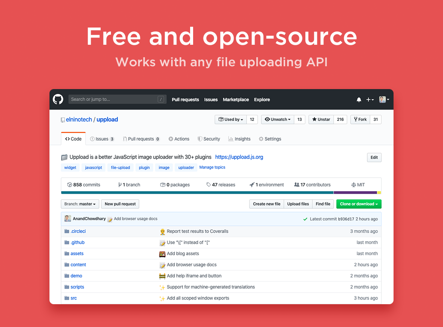Switch to the Actions tab
The image size is (443, 327).
(x=179, y=139)
